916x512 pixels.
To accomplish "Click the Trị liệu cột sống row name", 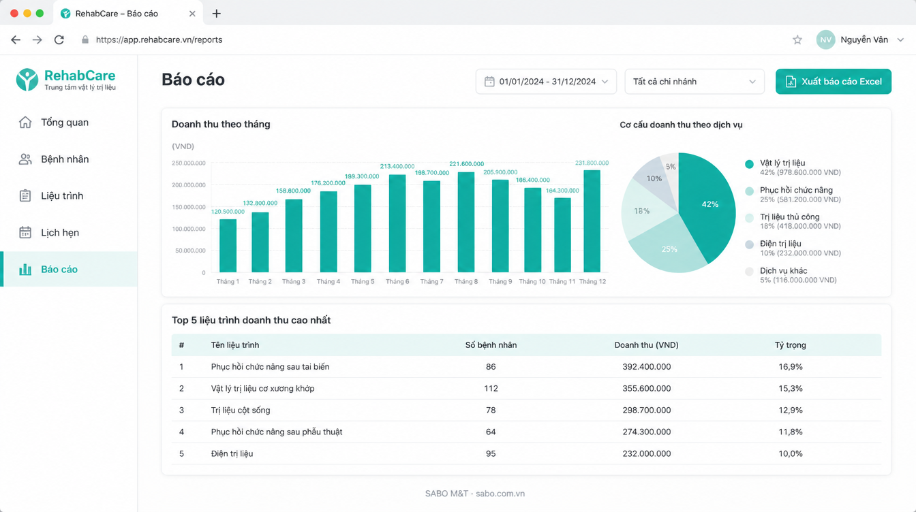I will pyautogui.click(x=241, y=411).
